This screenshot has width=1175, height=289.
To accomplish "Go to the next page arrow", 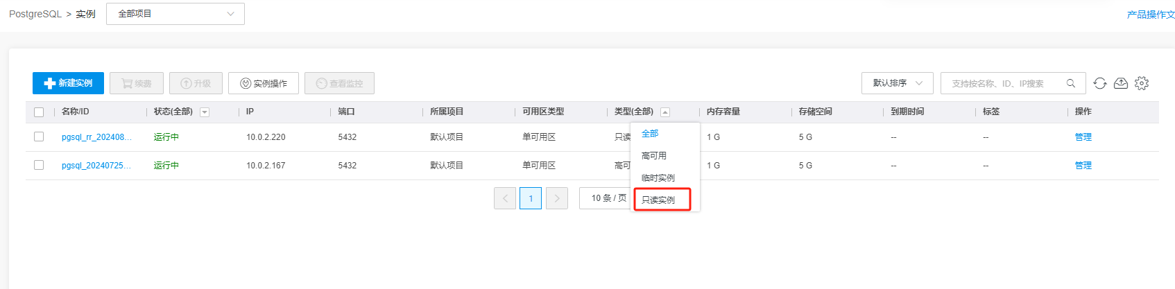I will 556,198.
